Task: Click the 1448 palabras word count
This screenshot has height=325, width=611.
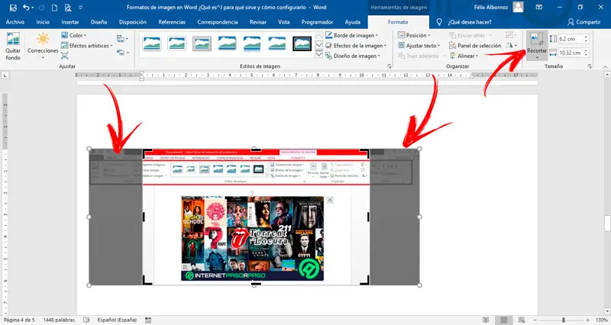Action: [x=60, y=320]
